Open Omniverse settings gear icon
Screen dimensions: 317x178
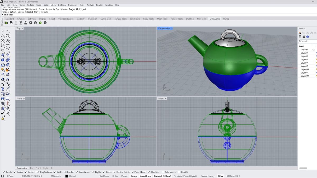[31, 23]
